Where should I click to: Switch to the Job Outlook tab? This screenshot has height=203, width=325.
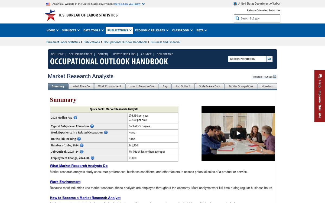[183, 86]
